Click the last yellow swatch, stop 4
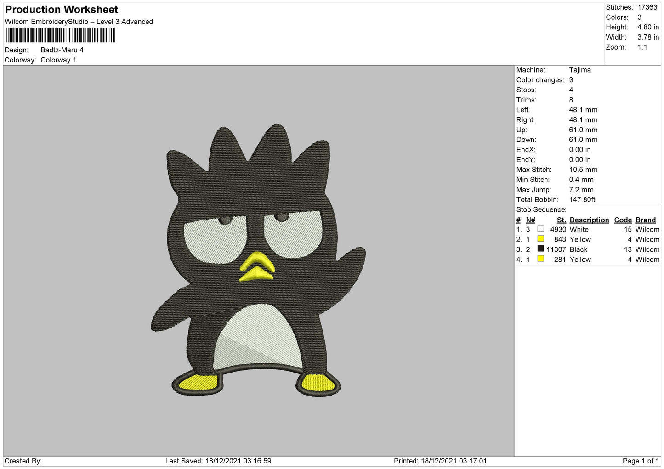664x469 pixels. click(x=540, y=259)
